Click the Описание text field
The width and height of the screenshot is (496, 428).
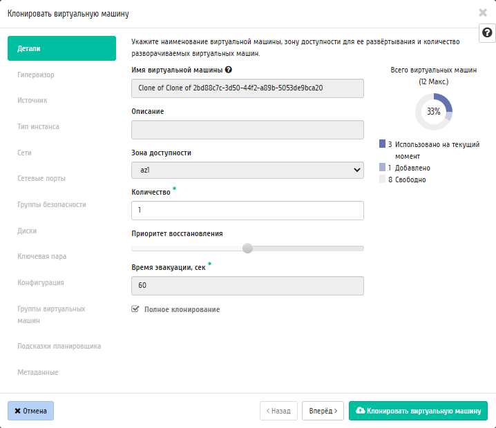click(x=247, y=130)
